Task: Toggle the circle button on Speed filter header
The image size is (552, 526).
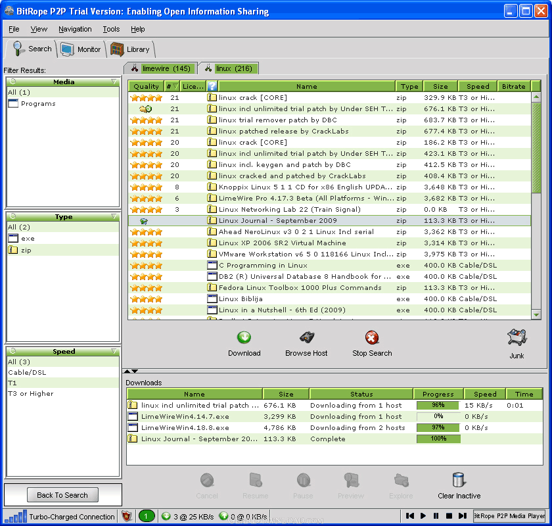Action: coord(13,351)
